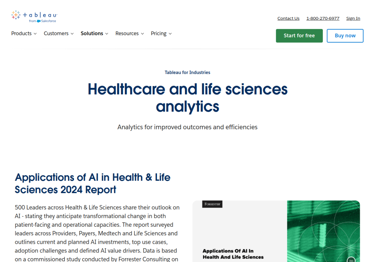Click the 1-800-270-6977 phone link
This screenshot has height=262, width=370.
[323, 19]
